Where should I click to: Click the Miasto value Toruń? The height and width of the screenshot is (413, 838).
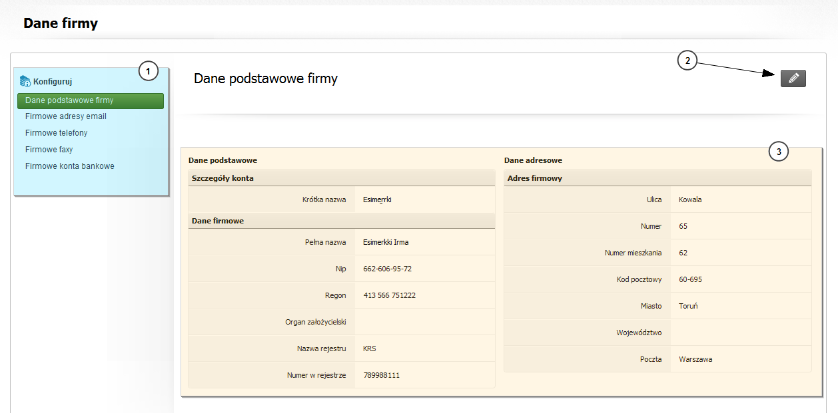tap(688, 306)
